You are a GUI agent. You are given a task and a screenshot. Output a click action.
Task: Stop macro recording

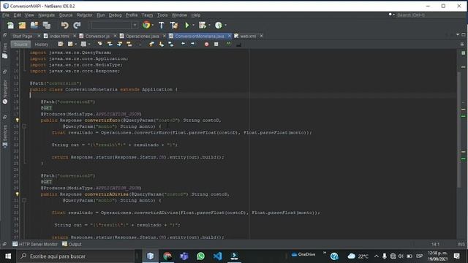[216, 44]
